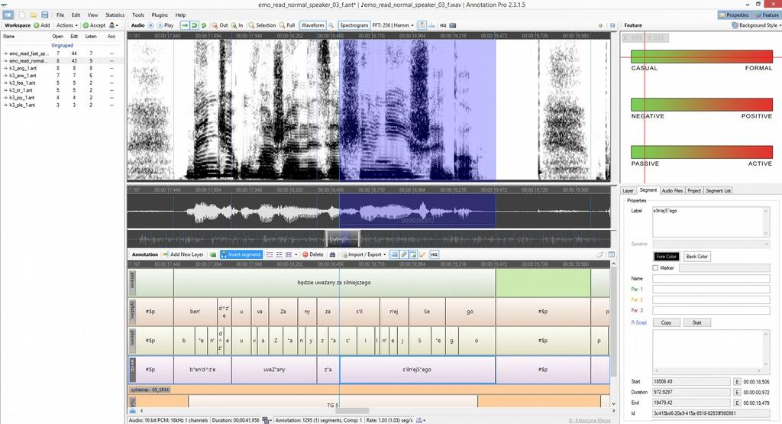Click green icon right of Add New Layer

click(x=213, y=254)
